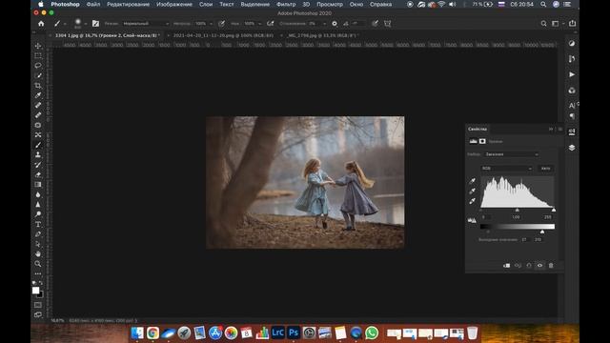Open the Layers panel icon in right dock
Viewport: 610px width, 343px height.
(x=572, y=148)
